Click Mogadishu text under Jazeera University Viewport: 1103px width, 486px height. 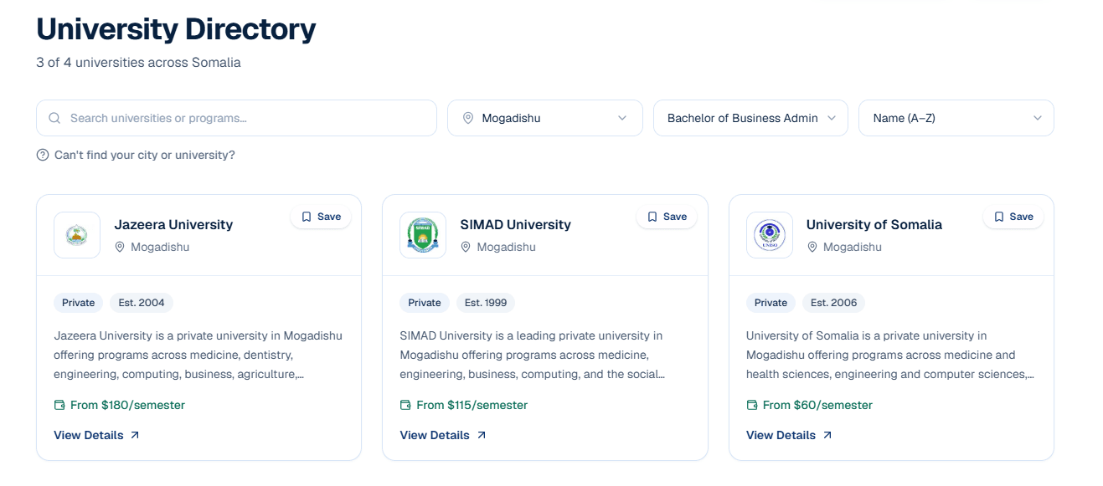pyautogui.click(x=160, y=247)
